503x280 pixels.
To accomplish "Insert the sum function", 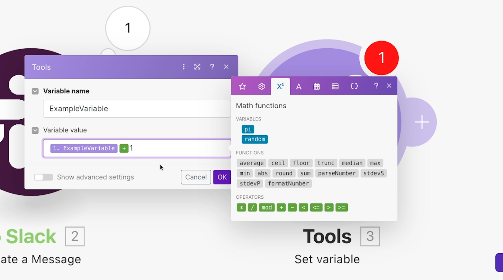I will tap(305, 173).
